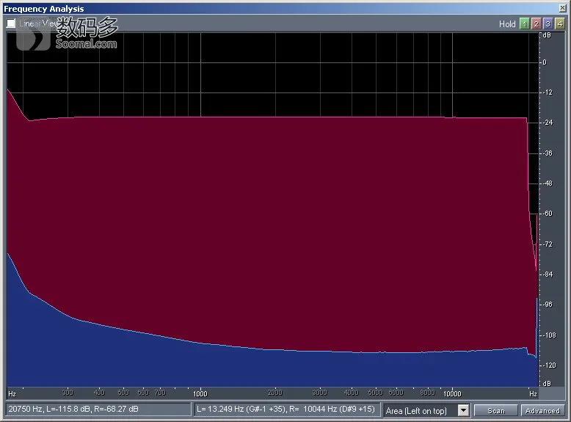The width and height of the screenshot is (571, 422).
Task: Click the 2000 Hz axis label
Action: 275,393
